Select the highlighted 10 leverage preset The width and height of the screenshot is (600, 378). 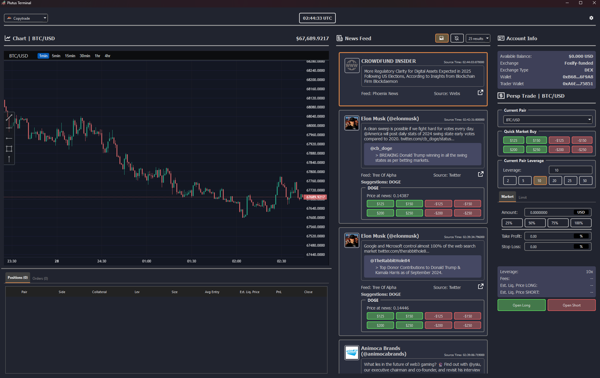(x=540, y=181)
